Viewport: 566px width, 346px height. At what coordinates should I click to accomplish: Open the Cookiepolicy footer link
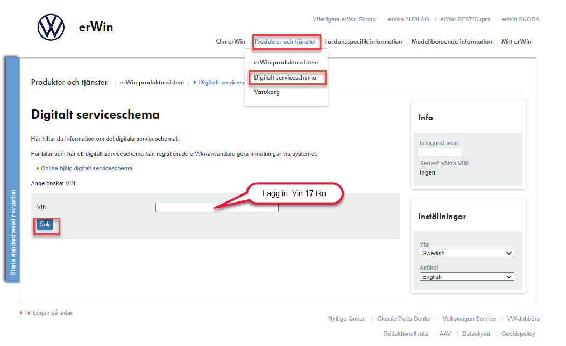[x=518, y=334]
